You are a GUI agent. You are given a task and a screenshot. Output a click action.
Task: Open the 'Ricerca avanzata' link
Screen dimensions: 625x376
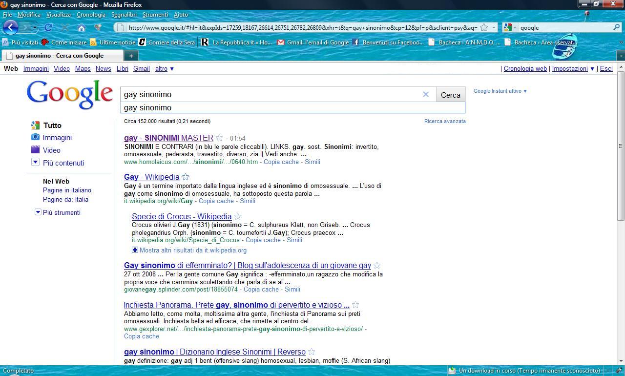click(x=445, y=121)
